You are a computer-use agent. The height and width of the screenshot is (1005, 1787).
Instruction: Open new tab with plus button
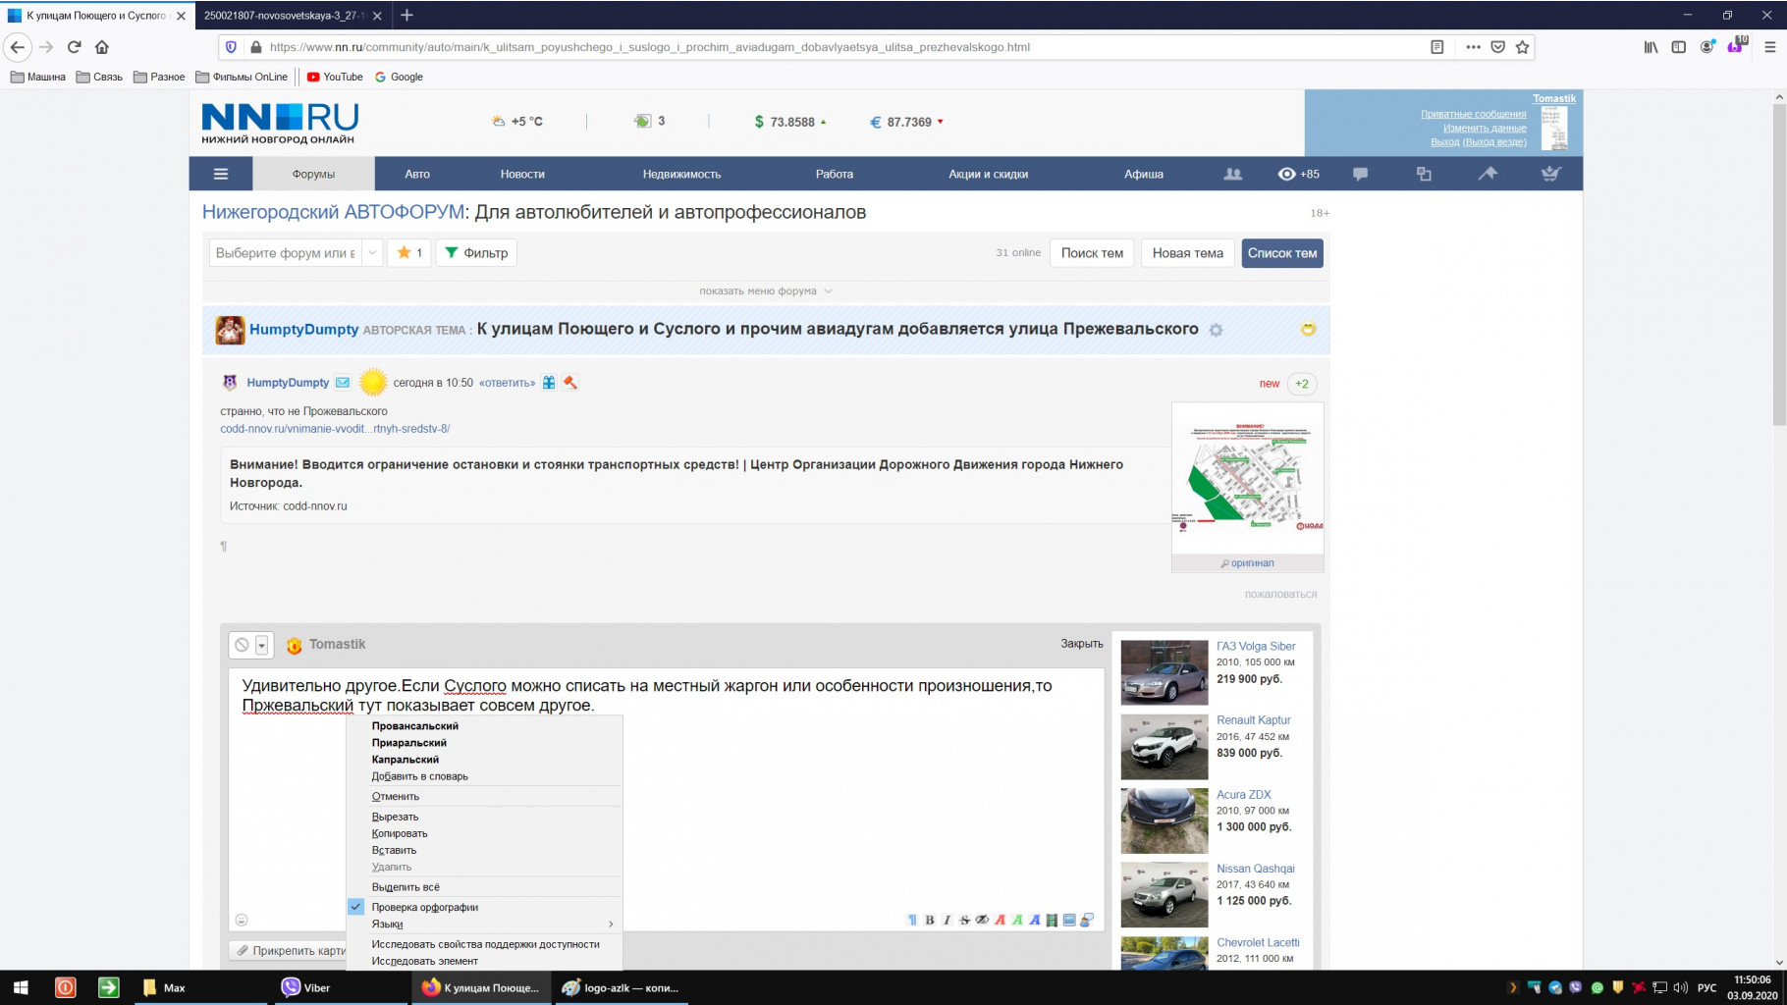pos(406,15)
